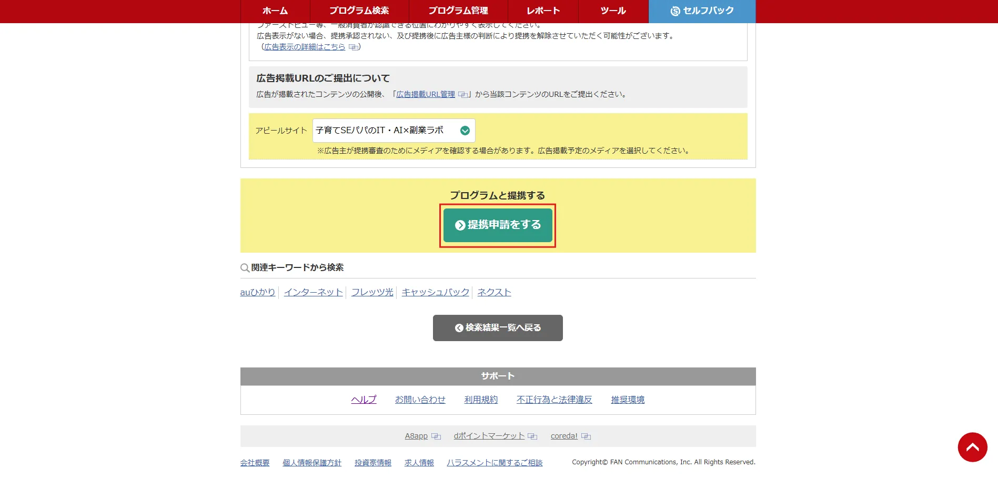Open the プログラム検索 menu tab
The height and width of the screenshot is (478, 998).
click(x=359, y=11)
